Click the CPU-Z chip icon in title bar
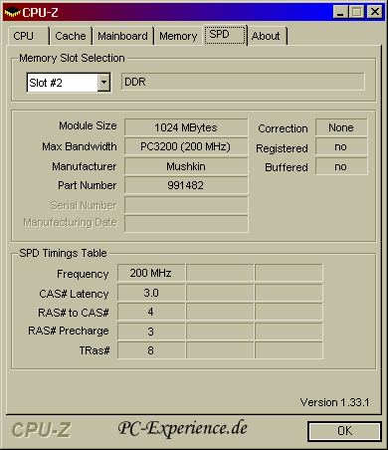This screenshot has width=388, height=450. [x=12, y=12]
